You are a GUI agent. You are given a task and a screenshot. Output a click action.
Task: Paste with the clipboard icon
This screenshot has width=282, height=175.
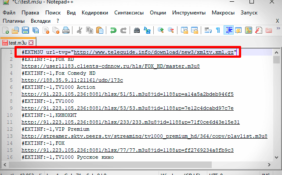pyautogui.click(x=100, y=30)
